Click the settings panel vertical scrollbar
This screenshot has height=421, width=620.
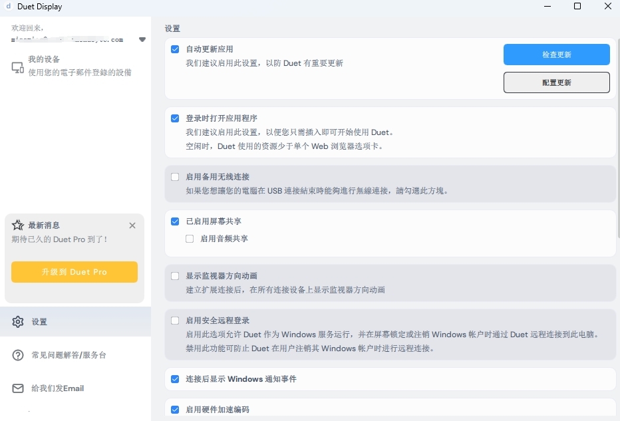(x=618, y=138)
